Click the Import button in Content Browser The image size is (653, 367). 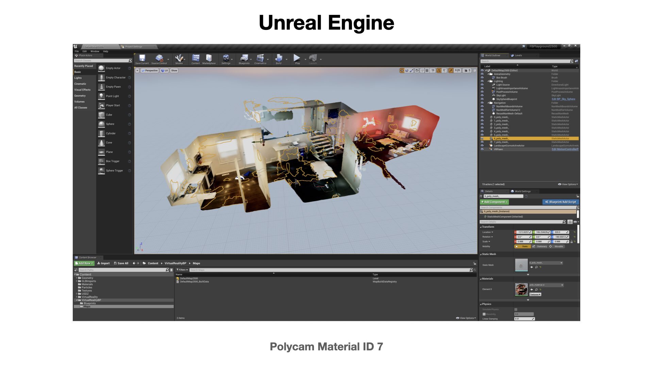tap(103, 263)
